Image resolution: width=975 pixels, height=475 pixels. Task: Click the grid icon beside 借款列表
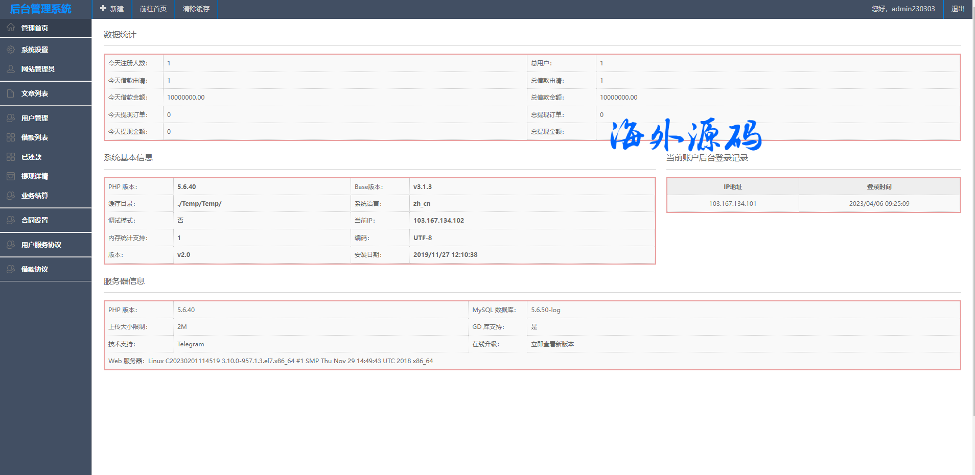pyautogui.click(x=11, y=137)
